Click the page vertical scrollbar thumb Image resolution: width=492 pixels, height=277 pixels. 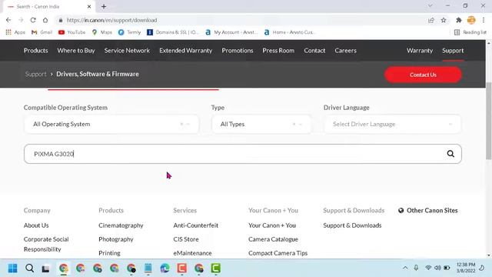pos(489,121)
